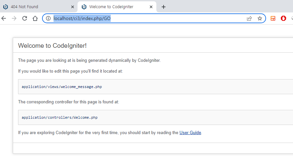Image resolution: width=293 pixels, height=156 pixels.
Task: Click the 404 Not Found tab favicon
Action: pos(6,7)
